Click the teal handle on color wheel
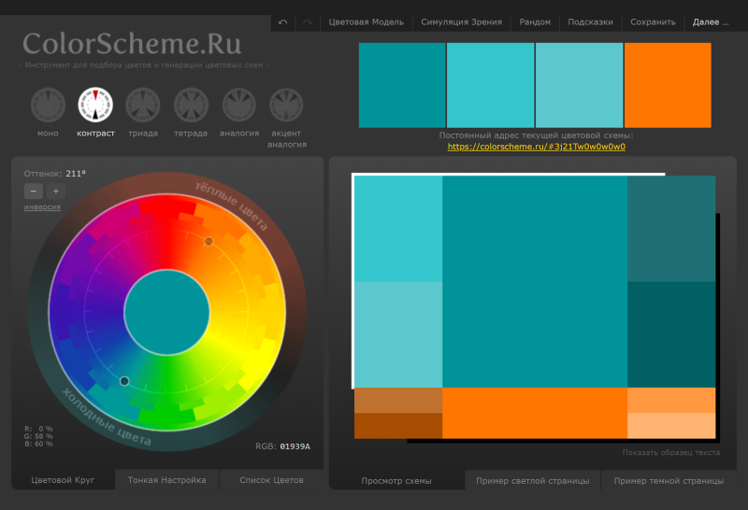This screenshot has height=510, width=748. (x=124, y=381)
